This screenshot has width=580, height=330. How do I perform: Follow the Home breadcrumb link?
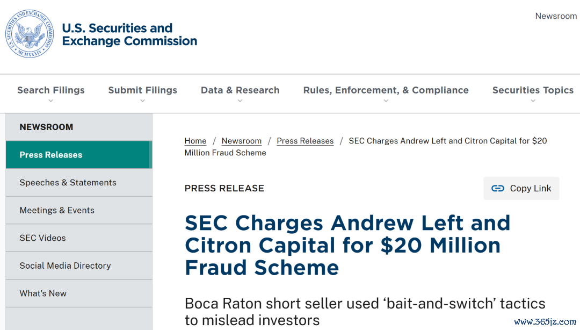pyautogui.click(x=195, y=141)
